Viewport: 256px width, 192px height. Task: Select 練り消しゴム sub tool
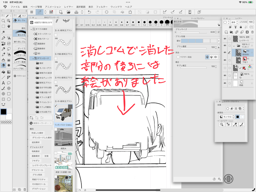tap(19, 40)
